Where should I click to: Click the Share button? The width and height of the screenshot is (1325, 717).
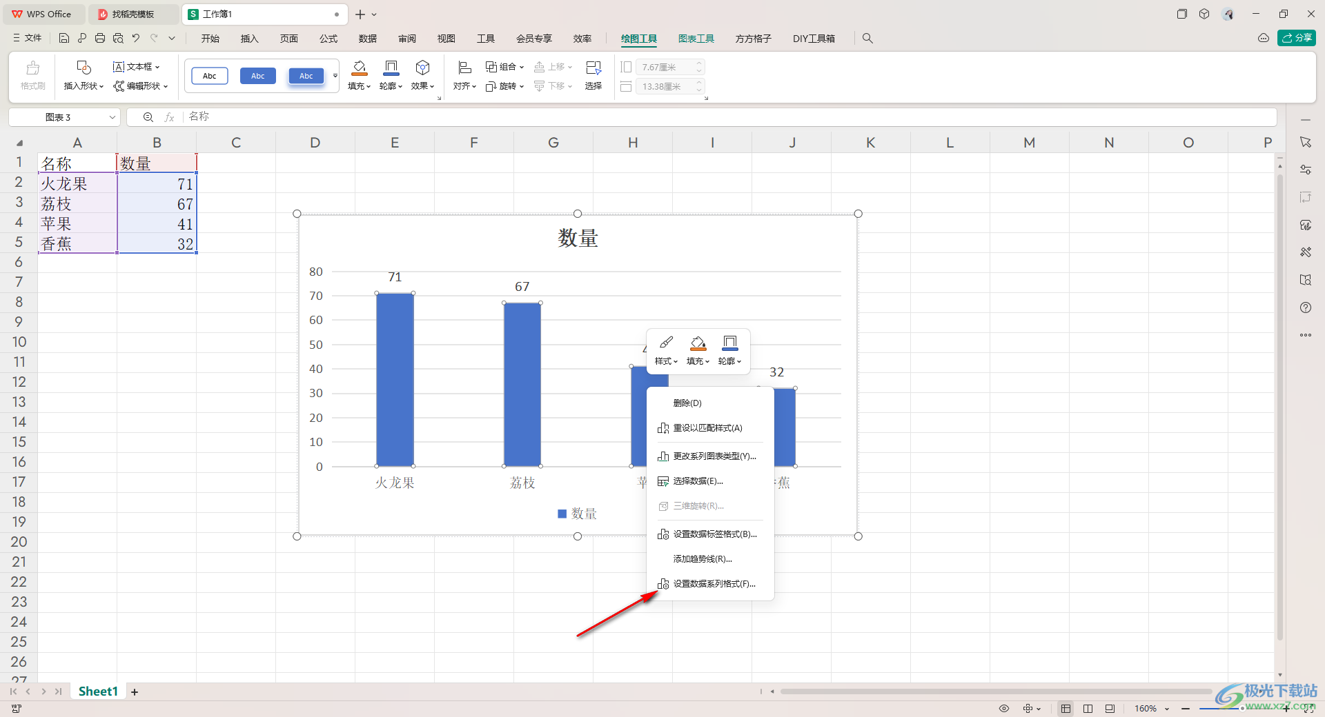click(1296, 38)
